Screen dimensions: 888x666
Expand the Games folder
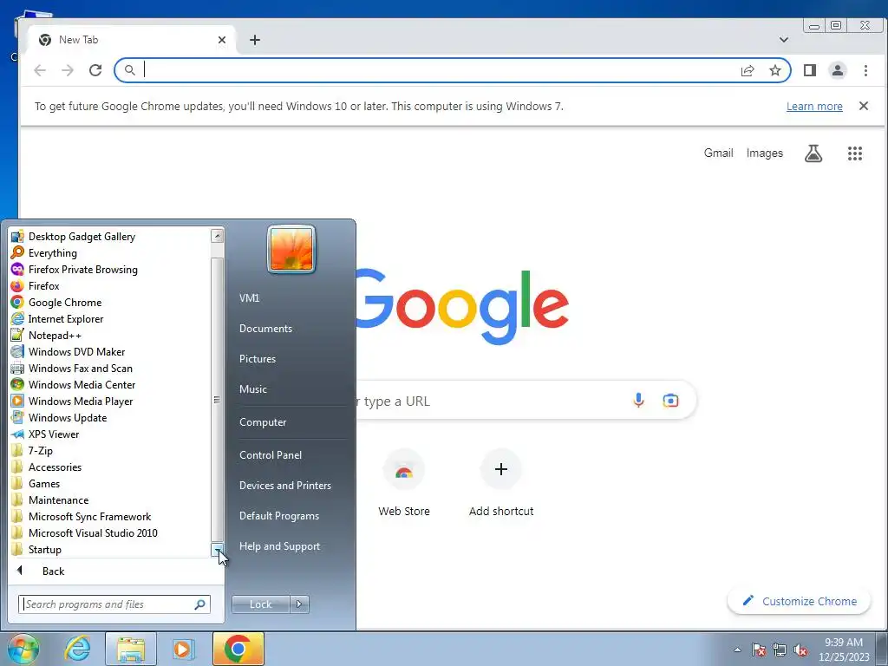[109, 483]
